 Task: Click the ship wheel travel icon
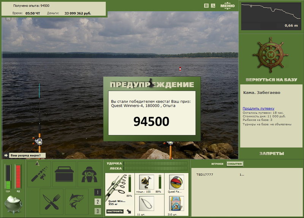coord(271,55)
